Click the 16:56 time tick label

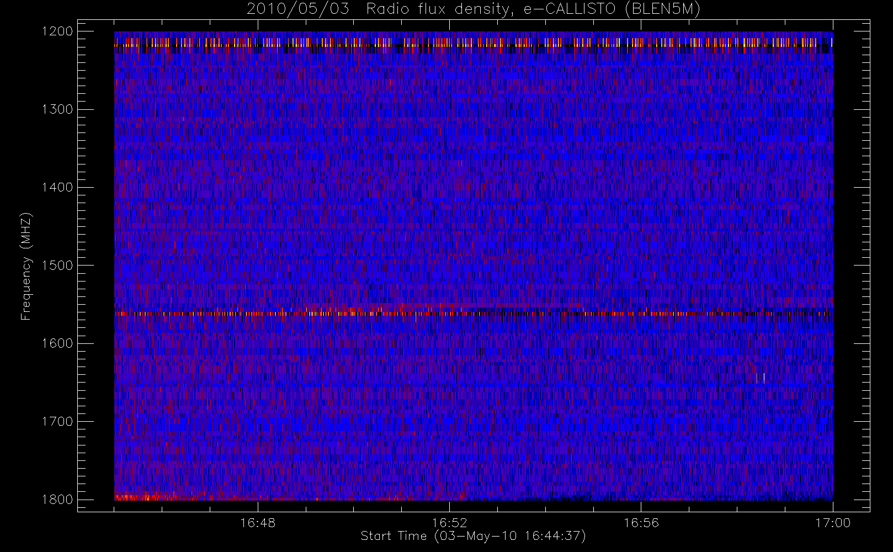click(641, 523)
